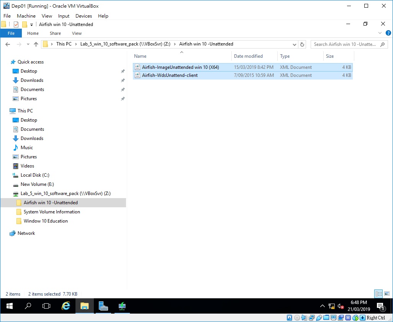Click the VirtualBox display status icon

333,318
